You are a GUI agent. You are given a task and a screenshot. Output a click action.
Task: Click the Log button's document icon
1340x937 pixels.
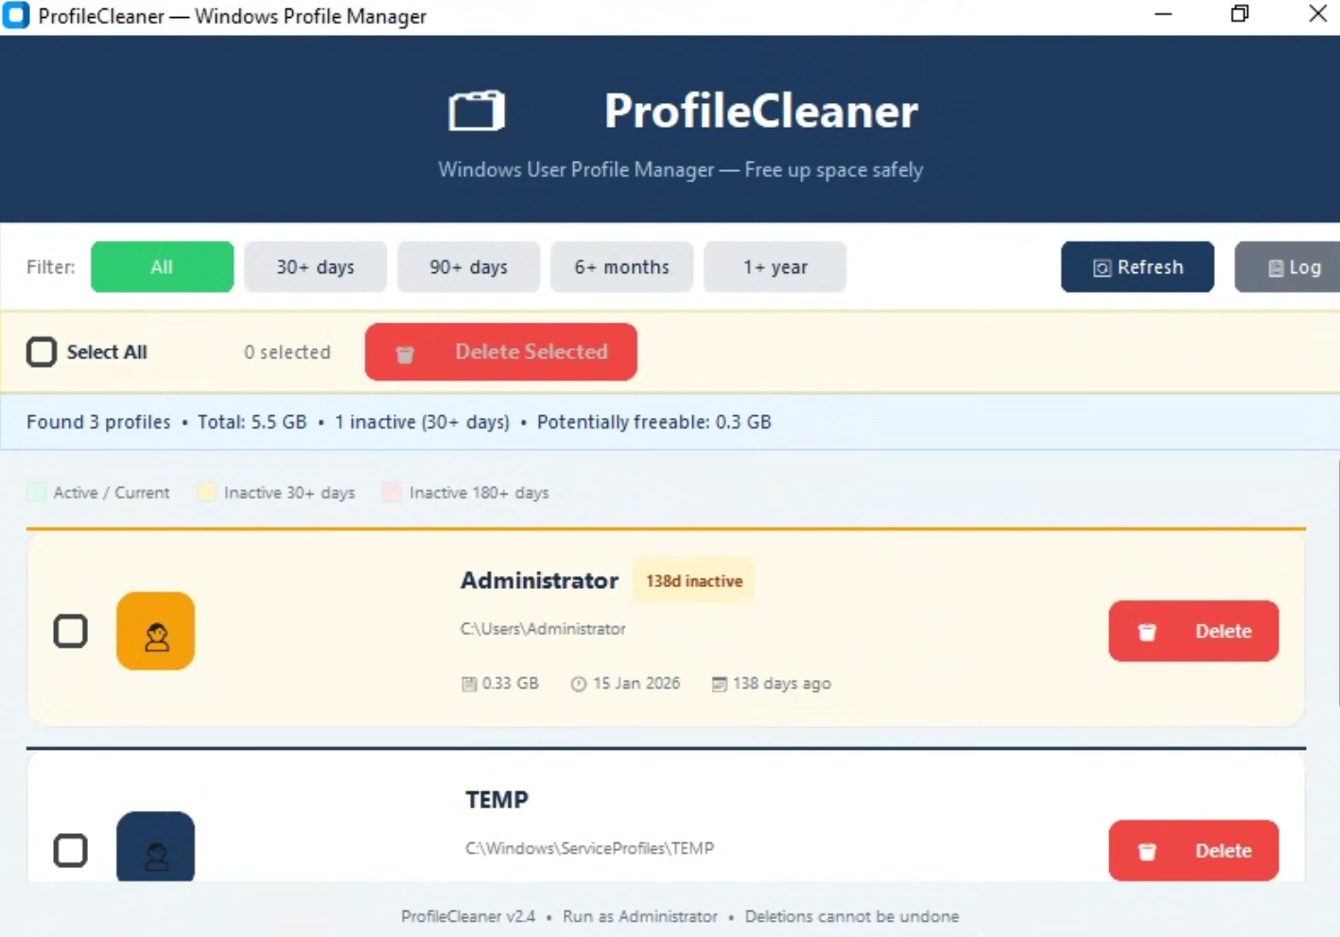pyautogui.click(x=1276, y=269)
